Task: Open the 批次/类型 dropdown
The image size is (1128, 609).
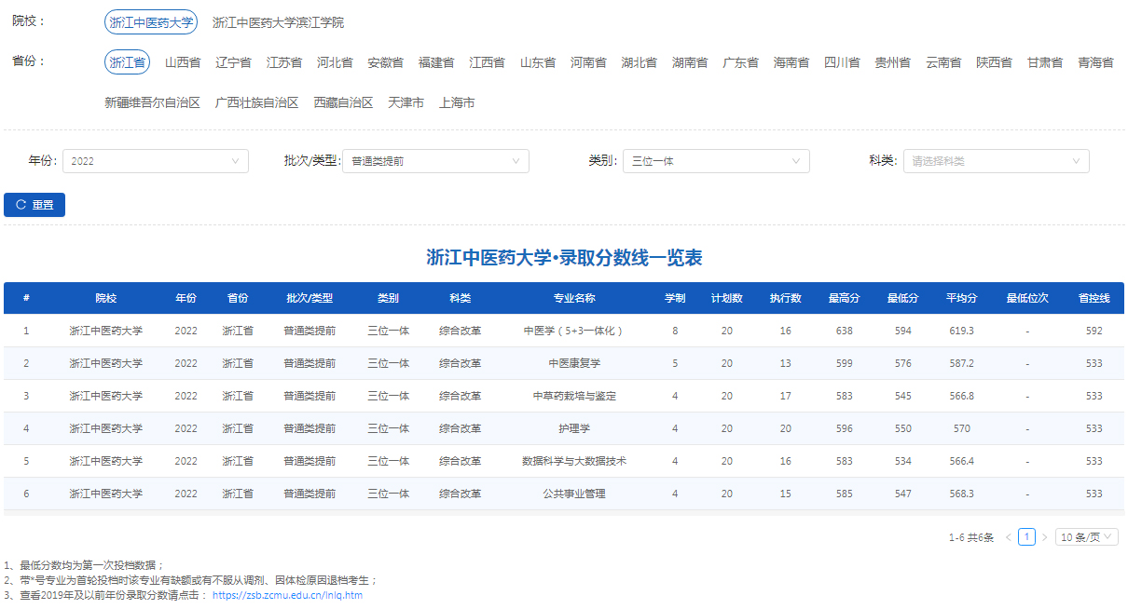Action: pos(435,161)
